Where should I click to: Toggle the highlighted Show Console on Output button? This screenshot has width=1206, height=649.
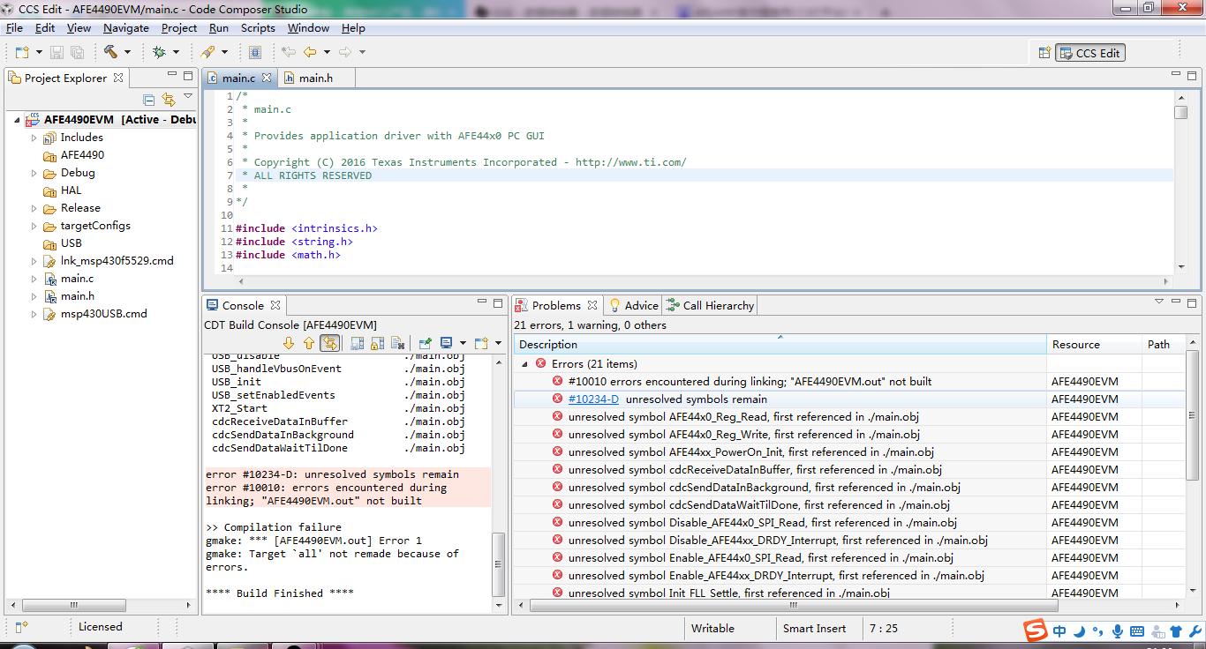[329, 343]
